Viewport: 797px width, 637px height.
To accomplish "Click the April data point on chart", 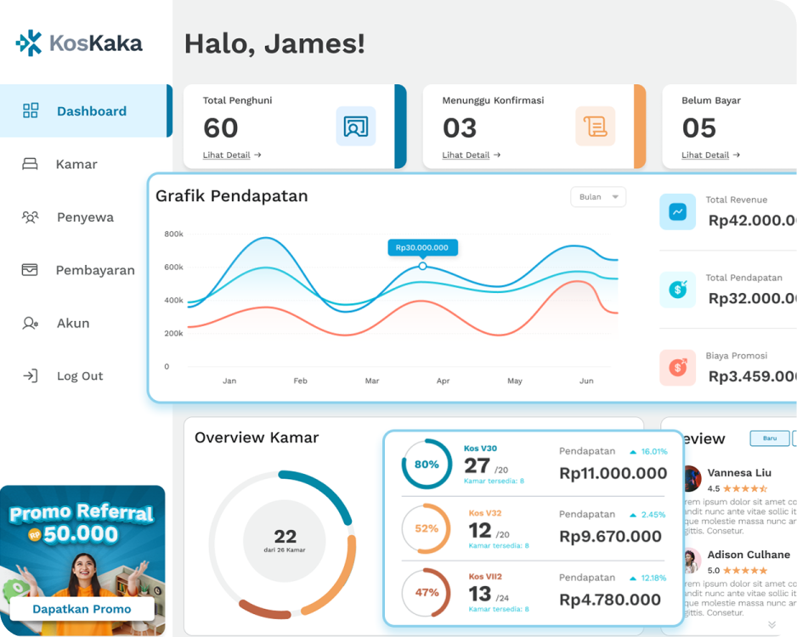I will 422,267.
